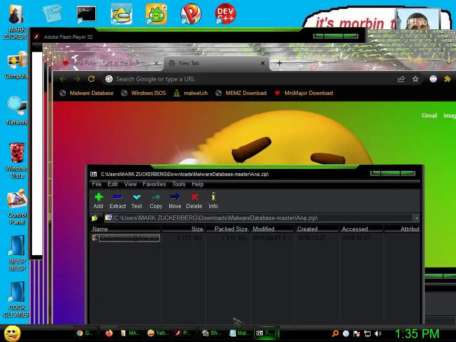Open the Favorites menu in 7-Zip
Image resolution: width=456 pixels, height=342 pixels.
point(154,184)
